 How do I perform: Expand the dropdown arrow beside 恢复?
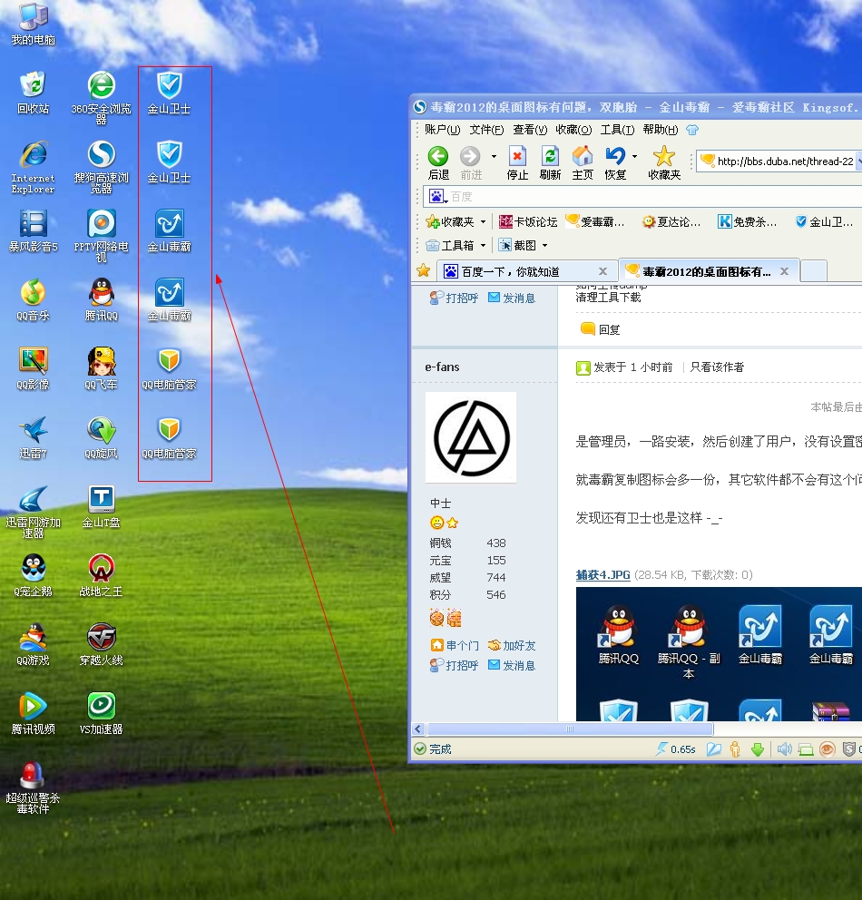pos(634,156)
